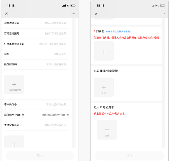Click the 支付宝解压码 label
The width and height of the screenshot is (169, 161).
click(12, 125)
